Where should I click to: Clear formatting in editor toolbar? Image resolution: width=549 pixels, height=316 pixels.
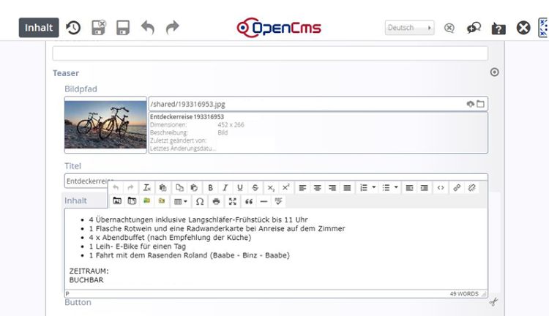click(x=147, y=187)
